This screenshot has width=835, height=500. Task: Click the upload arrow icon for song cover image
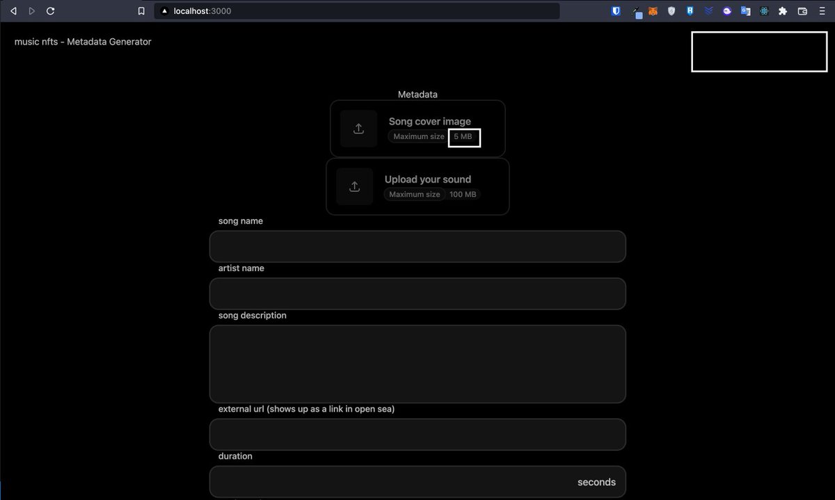(358, 129)
